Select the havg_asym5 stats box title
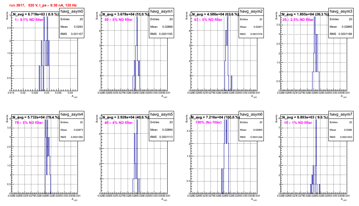The width and height of the screenshot is (359, 206). coord(161,114)
